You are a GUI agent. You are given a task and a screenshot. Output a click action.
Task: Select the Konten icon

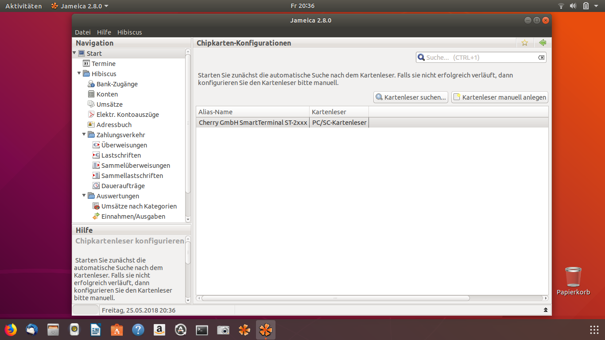tap(91, 94)
